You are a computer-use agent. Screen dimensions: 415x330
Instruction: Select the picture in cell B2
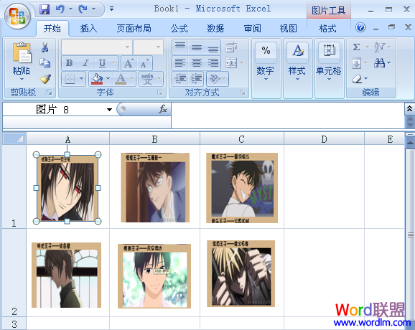154,276
